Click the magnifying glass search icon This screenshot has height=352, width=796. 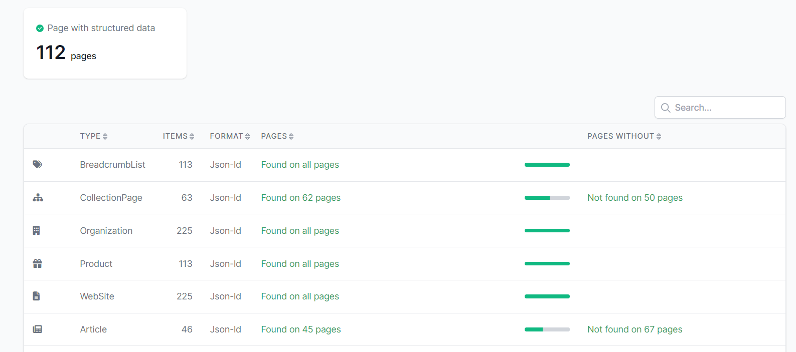666,108
